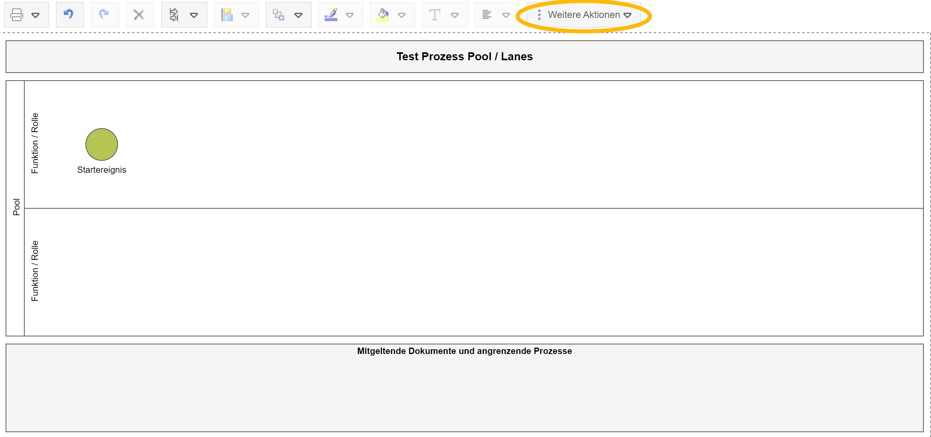The width and height of the screenshot is (931, 437).
Task: Click the arrange order icon
Action: point(278,15)
